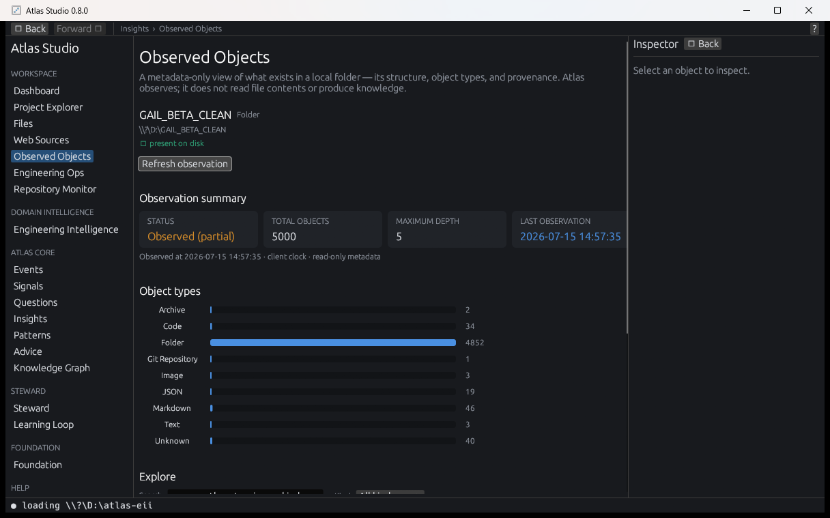Click the loading atlas-eii status bar message

point(82,506)
